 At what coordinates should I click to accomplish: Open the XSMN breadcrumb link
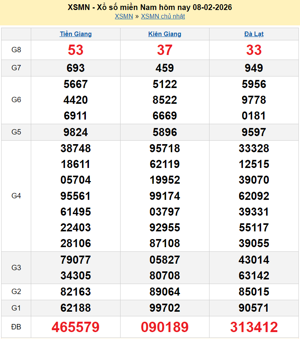124,16
